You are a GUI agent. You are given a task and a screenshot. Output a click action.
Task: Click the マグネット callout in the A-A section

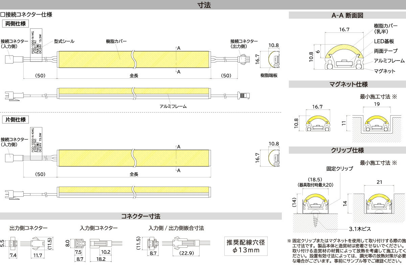(x=385, y=71)
